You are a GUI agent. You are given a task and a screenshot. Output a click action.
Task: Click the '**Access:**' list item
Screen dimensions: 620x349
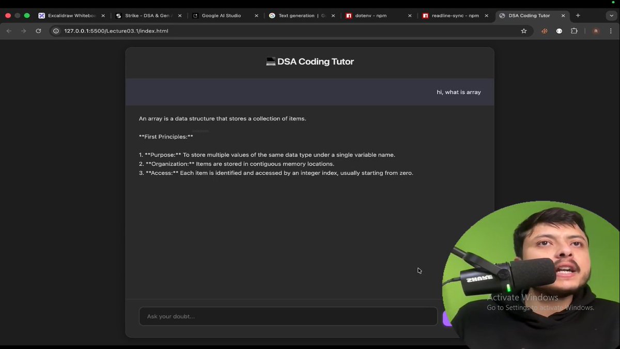(276, 173)
